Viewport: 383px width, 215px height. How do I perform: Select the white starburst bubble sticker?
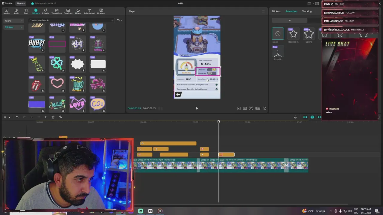coord(77,64)
